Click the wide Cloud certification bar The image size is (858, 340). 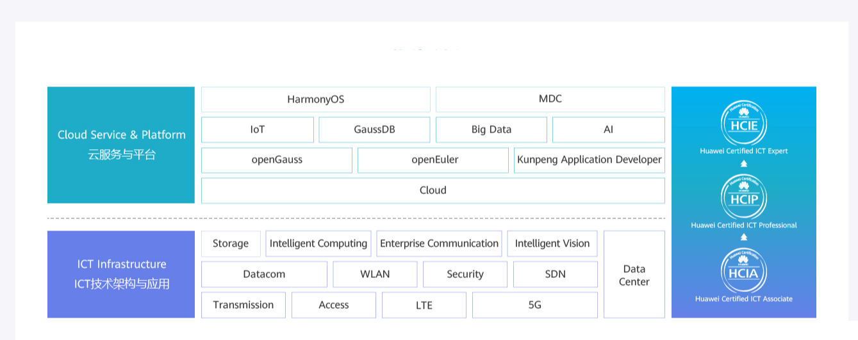[x=433, y=190]
